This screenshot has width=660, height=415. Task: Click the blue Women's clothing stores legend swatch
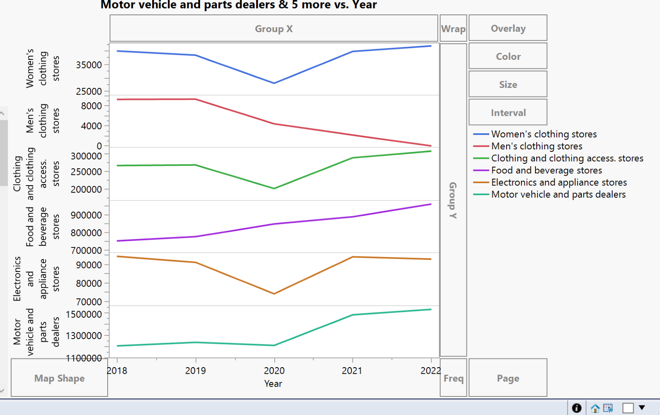point(481,134)
